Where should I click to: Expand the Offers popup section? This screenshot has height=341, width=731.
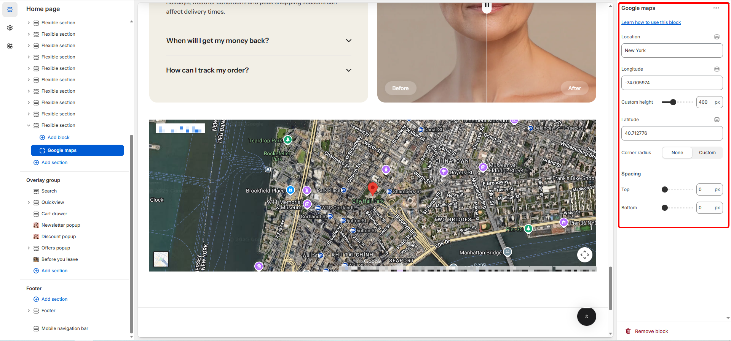pyautogui.click(x=29, y=248)
